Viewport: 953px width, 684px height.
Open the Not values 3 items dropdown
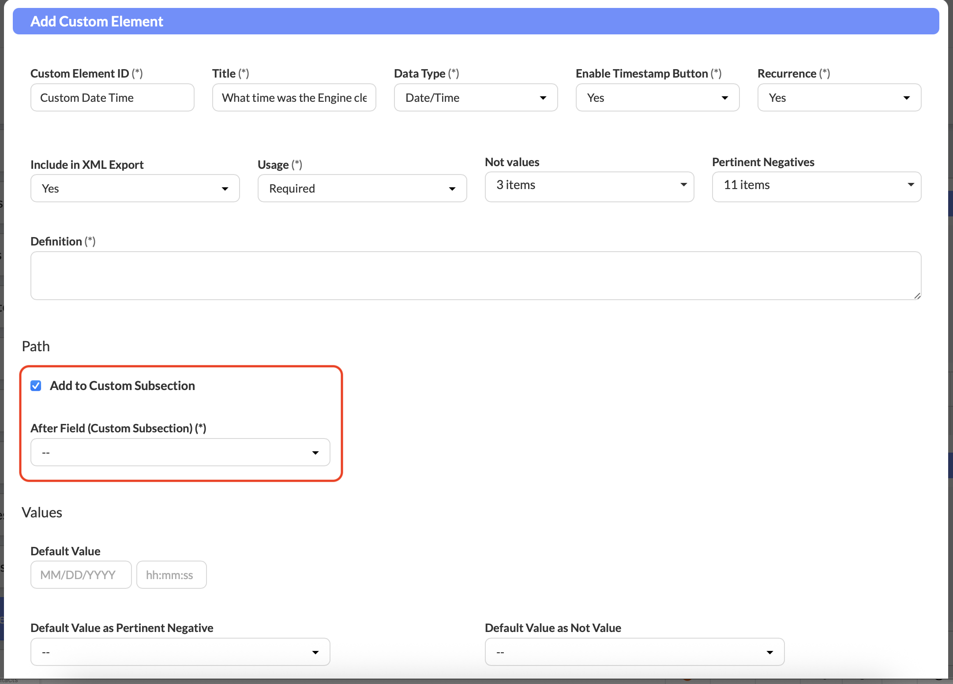point(589,186)
